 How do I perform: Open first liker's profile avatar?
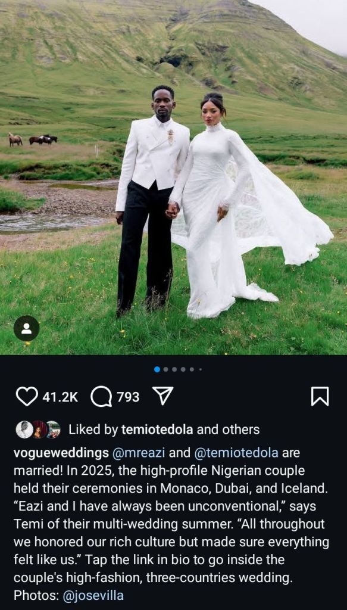tap(23, 430)
